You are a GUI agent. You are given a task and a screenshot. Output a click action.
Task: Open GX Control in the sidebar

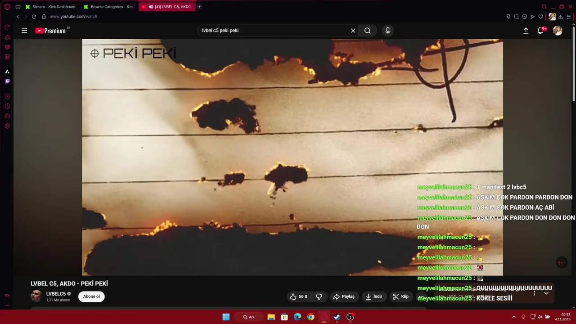7,27
